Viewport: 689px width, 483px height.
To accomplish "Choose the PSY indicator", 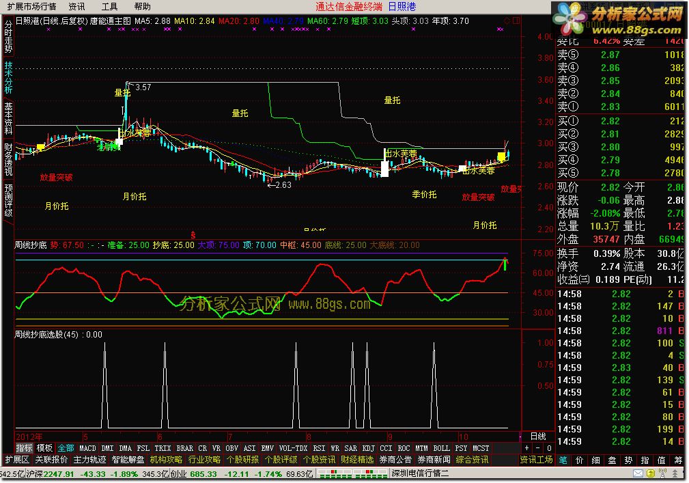I will (x=461, y=448).
